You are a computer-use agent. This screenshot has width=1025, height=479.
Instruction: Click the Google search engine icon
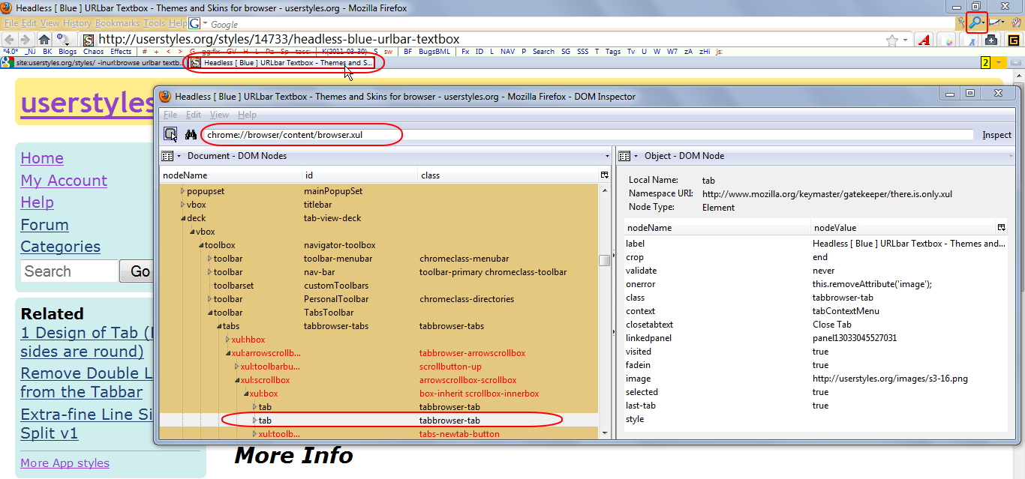point(194,23)
